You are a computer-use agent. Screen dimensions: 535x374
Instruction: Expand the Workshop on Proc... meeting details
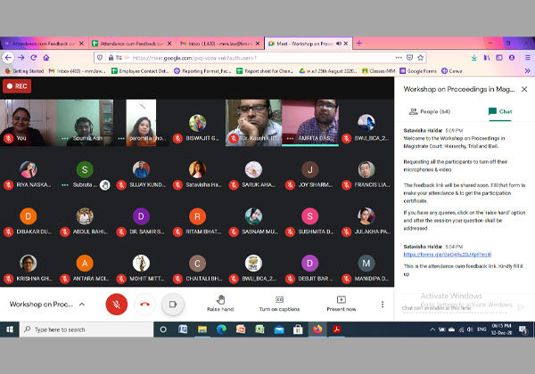[82, 304]
